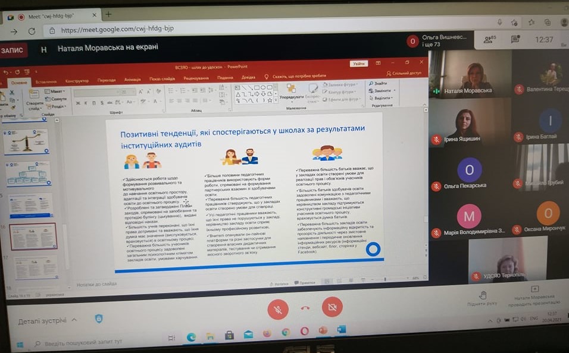
Task: Toggle camera with the red camera button
Action: [x=332, y=307]
